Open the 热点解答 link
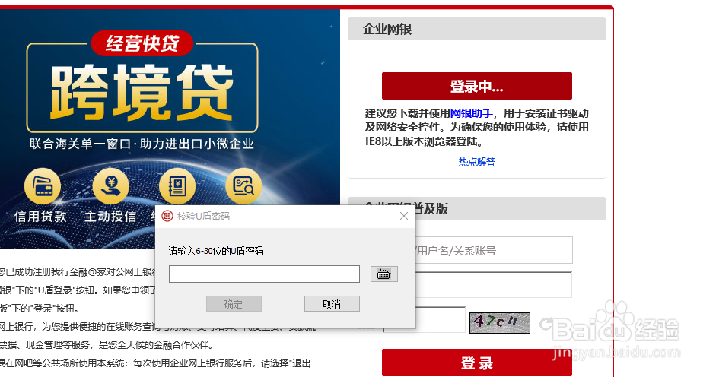719x377 pixels. tap(477, 161)
